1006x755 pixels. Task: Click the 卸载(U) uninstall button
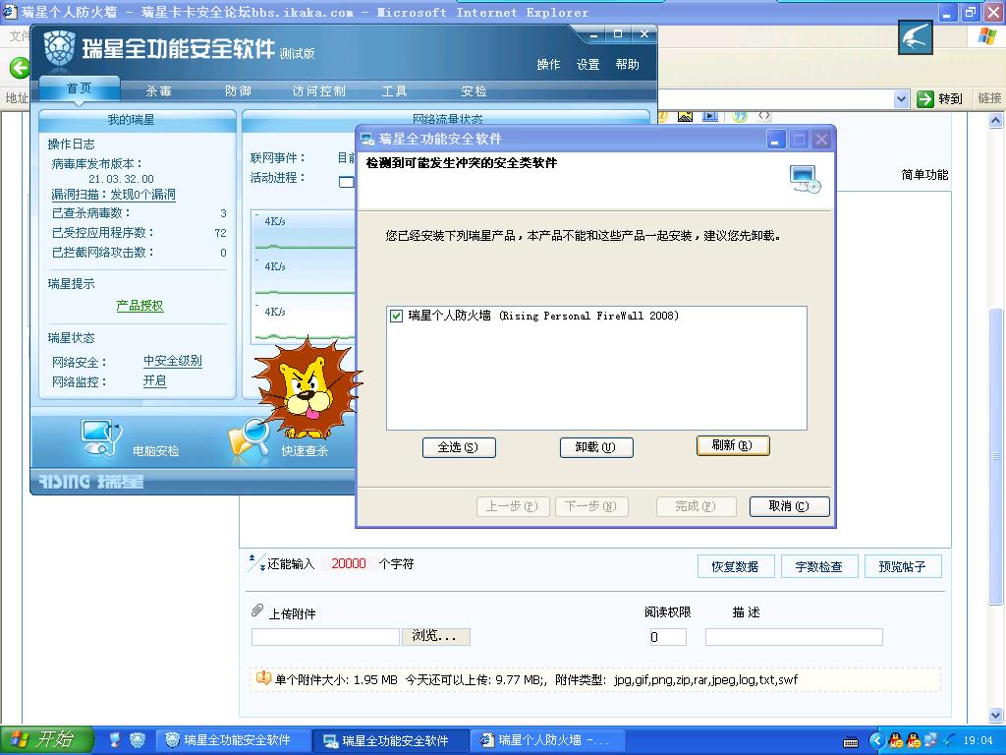pyautogui.click(x=596, y=447)
